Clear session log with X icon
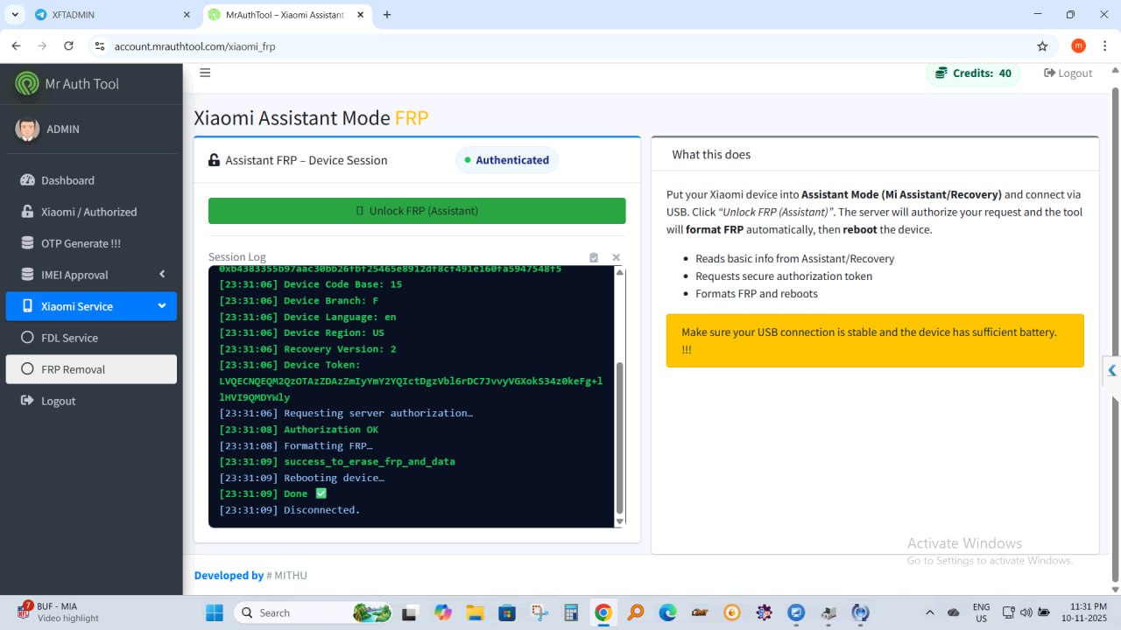The width and height of the screenshot is (1121, 630). click(616, 257)
